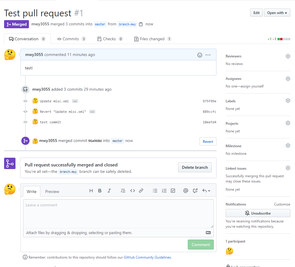
Task: Open 'Update misc.xml' commit message
Action: (x=54, y=101)
